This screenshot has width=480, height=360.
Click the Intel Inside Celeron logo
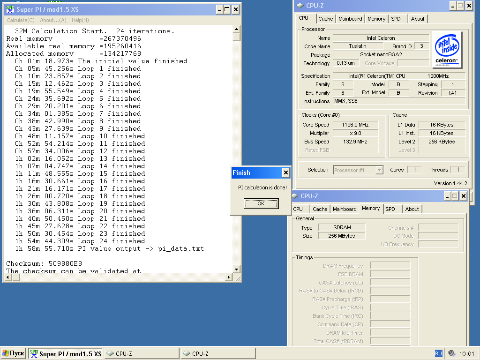pos(447,50)
